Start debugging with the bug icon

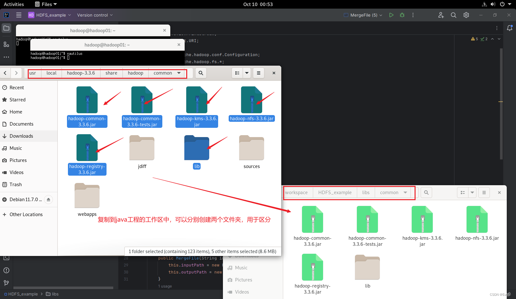pyautogui.click(x=402, y=15)
